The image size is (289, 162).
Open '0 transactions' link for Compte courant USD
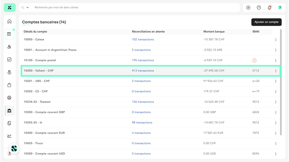click(141, 154)
